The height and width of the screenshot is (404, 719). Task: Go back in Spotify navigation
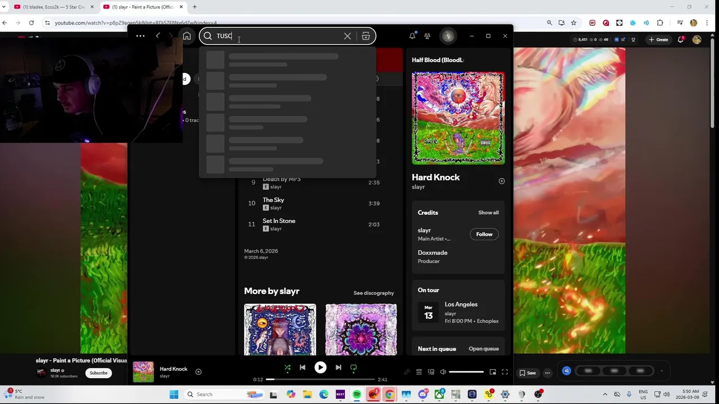click(x=158, y=36)
